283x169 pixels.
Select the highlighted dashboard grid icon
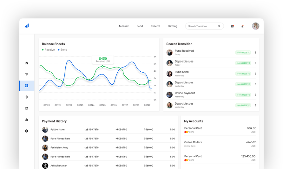[27, 86]
